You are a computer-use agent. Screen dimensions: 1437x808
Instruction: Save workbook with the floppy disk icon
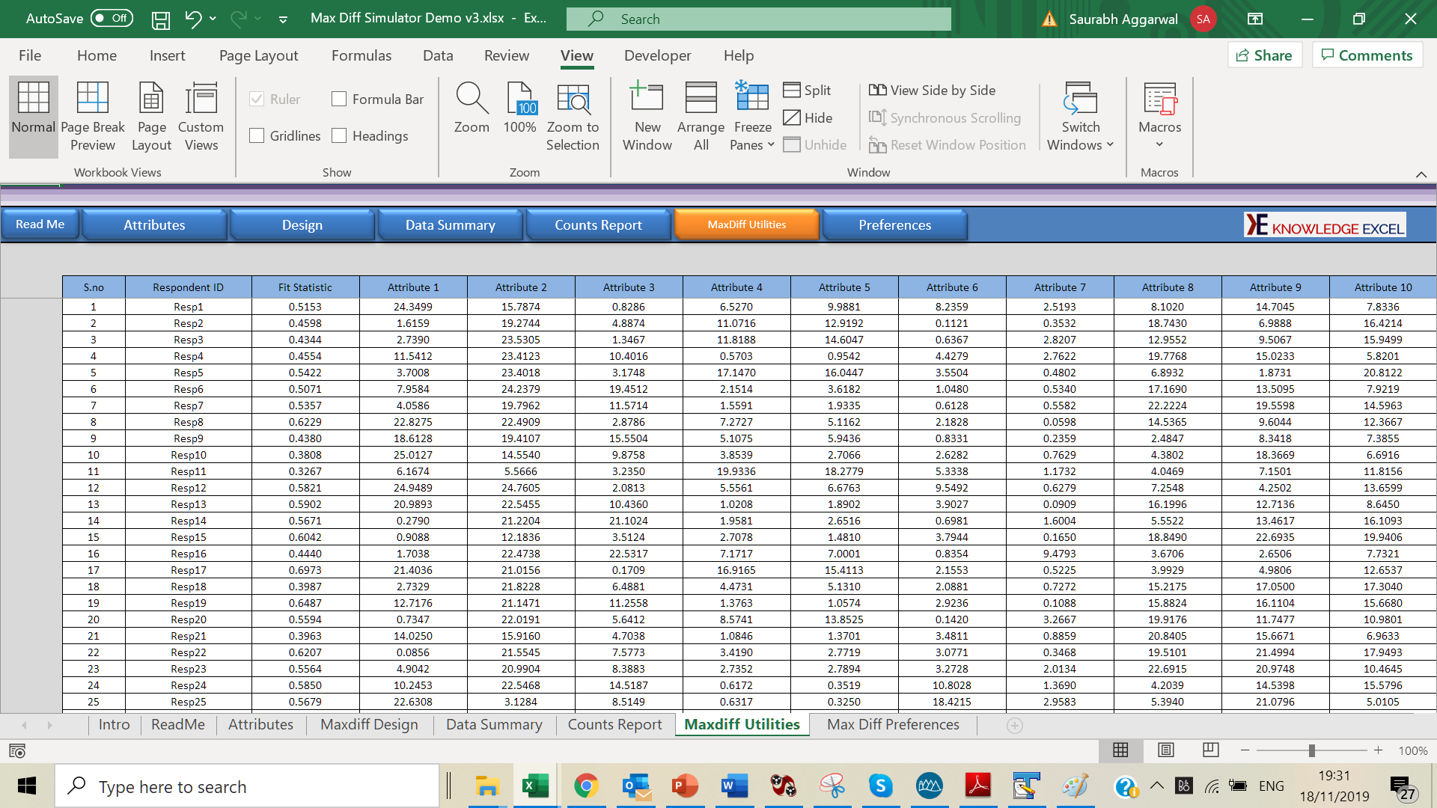tap(160, 19)
